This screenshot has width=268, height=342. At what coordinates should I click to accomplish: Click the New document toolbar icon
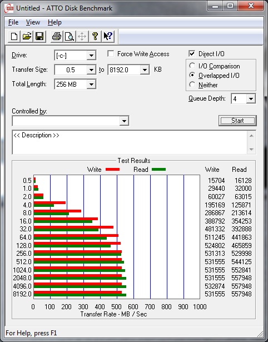14,36
